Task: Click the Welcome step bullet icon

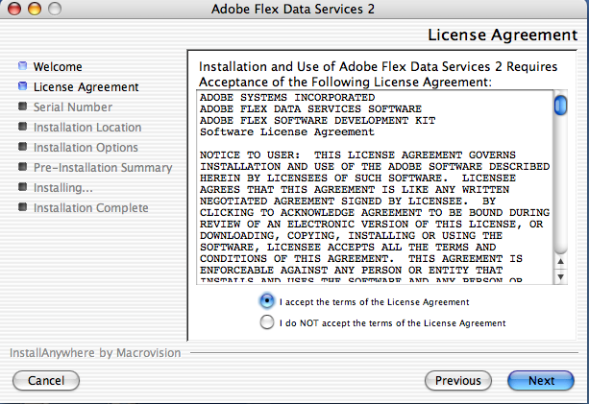Action: (x=22, y=66)
